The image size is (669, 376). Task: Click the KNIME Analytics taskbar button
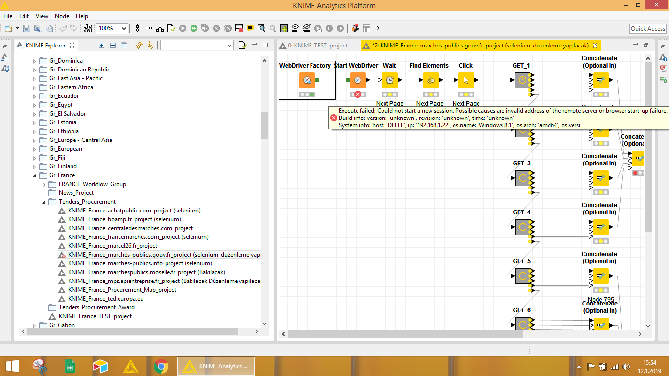point(216,366)
